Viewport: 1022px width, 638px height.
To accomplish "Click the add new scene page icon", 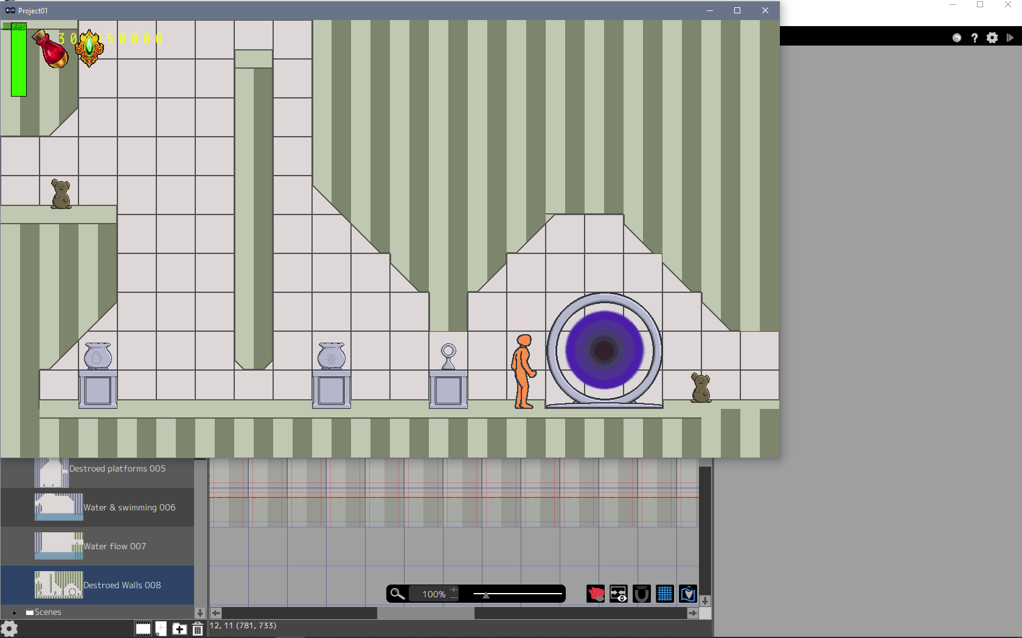I will click(161, 629).
